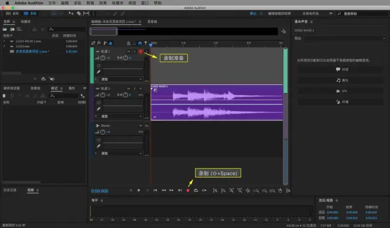This screenshot has width=390, height=228.
Task: Open Master track automation mode dropdown
Action: point(121,153)
